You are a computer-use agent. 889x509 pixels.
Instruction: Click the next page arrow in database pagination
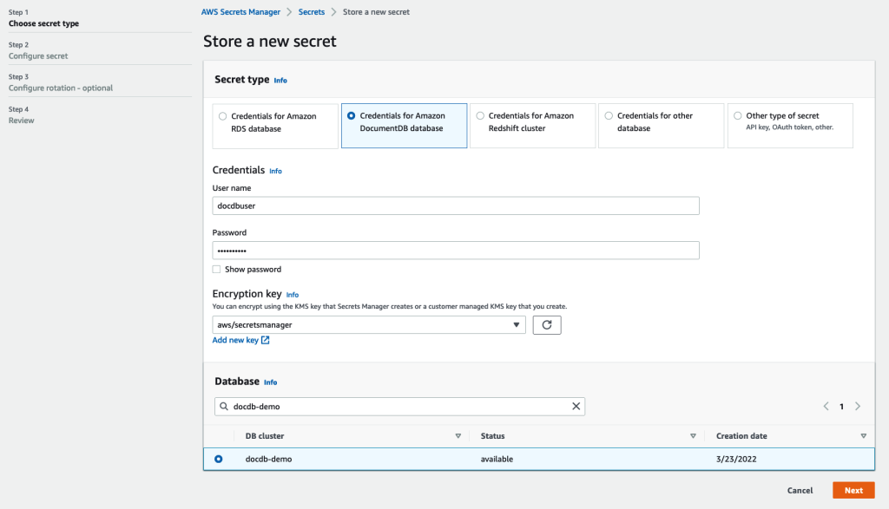coord(858,406)
